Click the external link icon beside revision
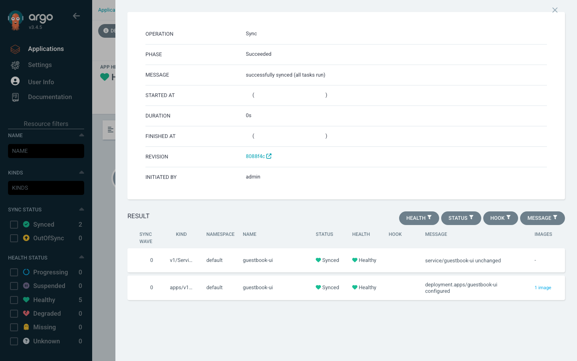 click(269, 156)
